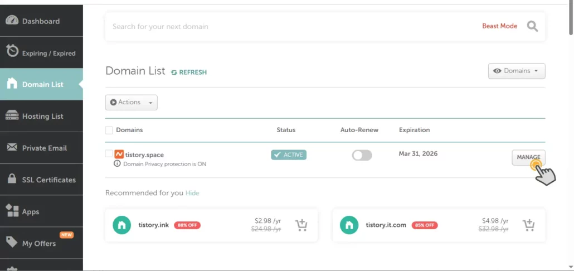Click the ACTIVE status badge
The height and width of the screenshot is (271, 574).
tap(289, 155)
